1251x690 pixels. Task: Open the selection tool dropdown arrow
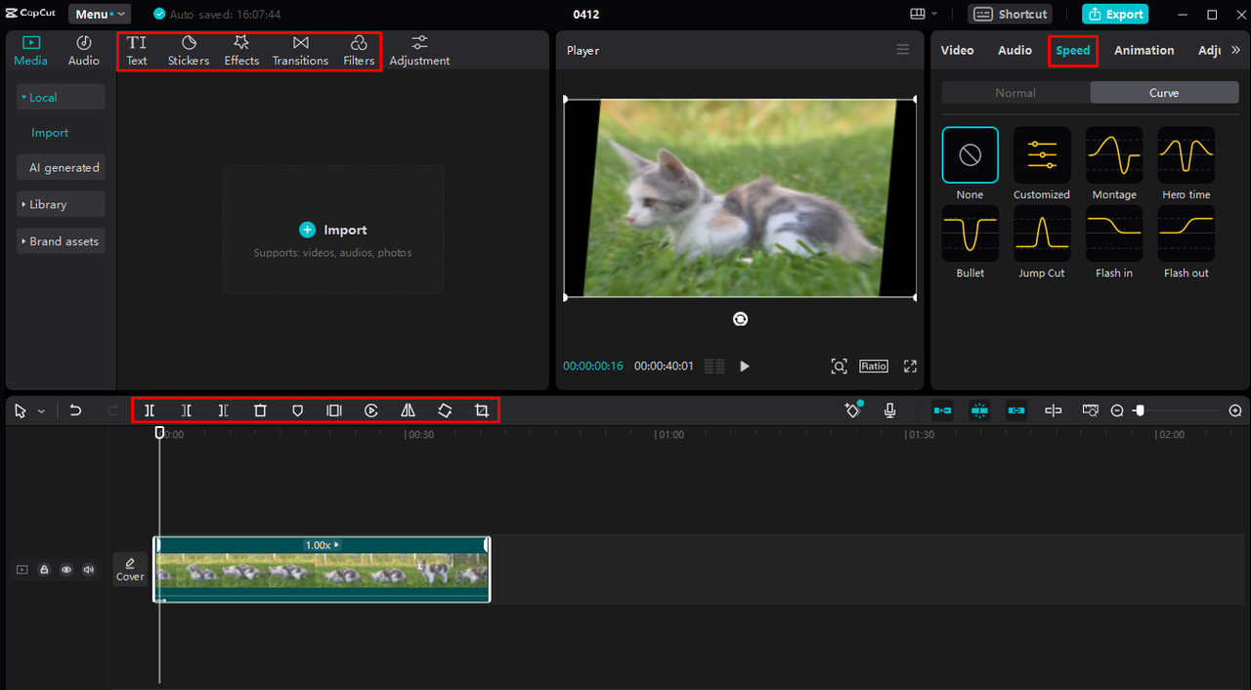click(41, 411)
